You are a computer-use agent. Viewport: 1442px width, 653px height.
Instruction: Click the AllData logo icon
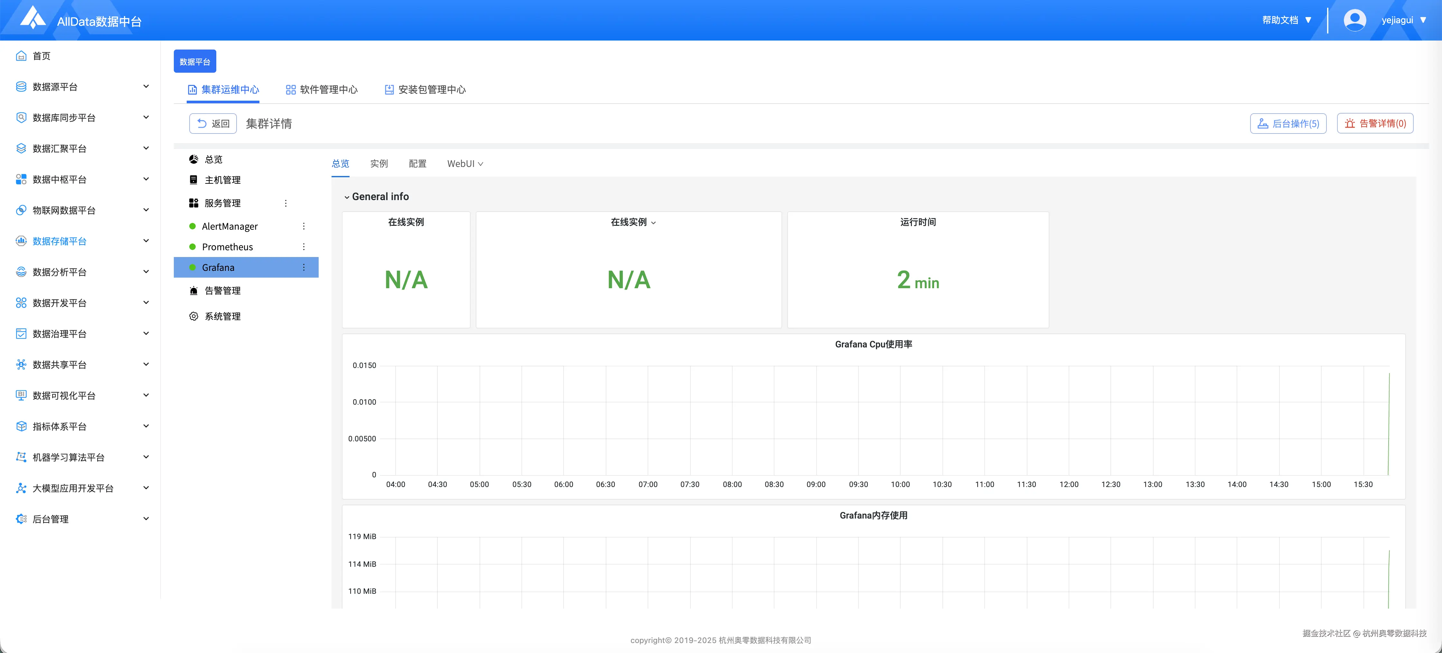[33, 18]
